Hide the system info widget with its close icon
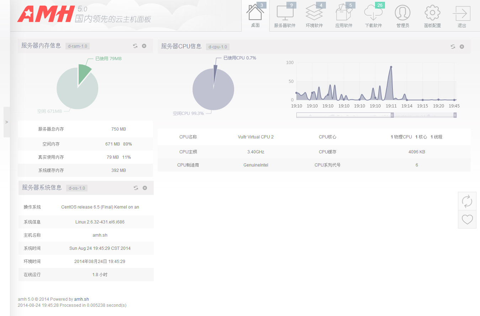 pos(144,188)
